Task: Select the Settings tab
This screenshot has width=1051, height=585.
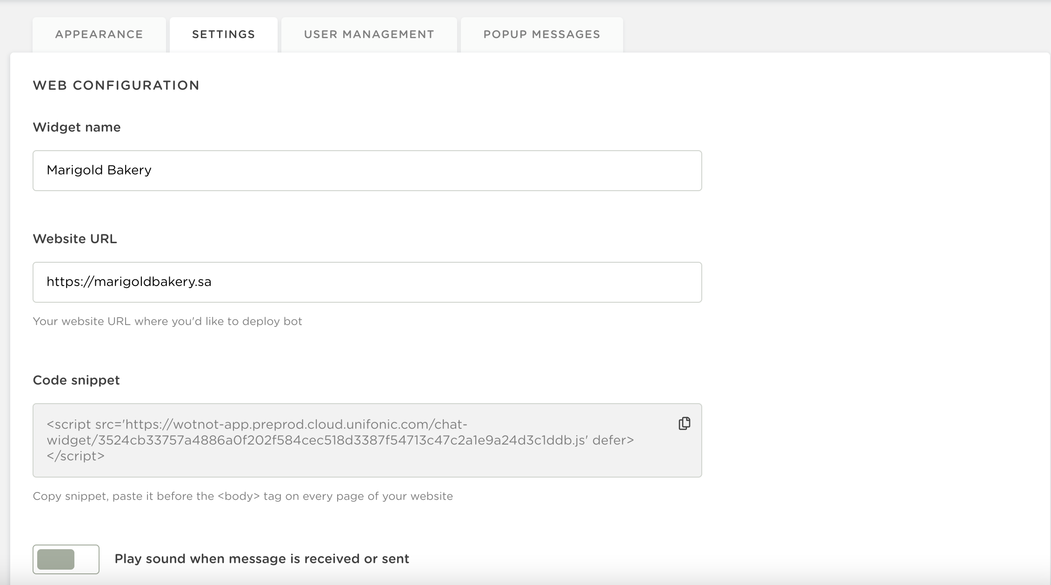Action: pyautogui.click(x=223, y=34)
